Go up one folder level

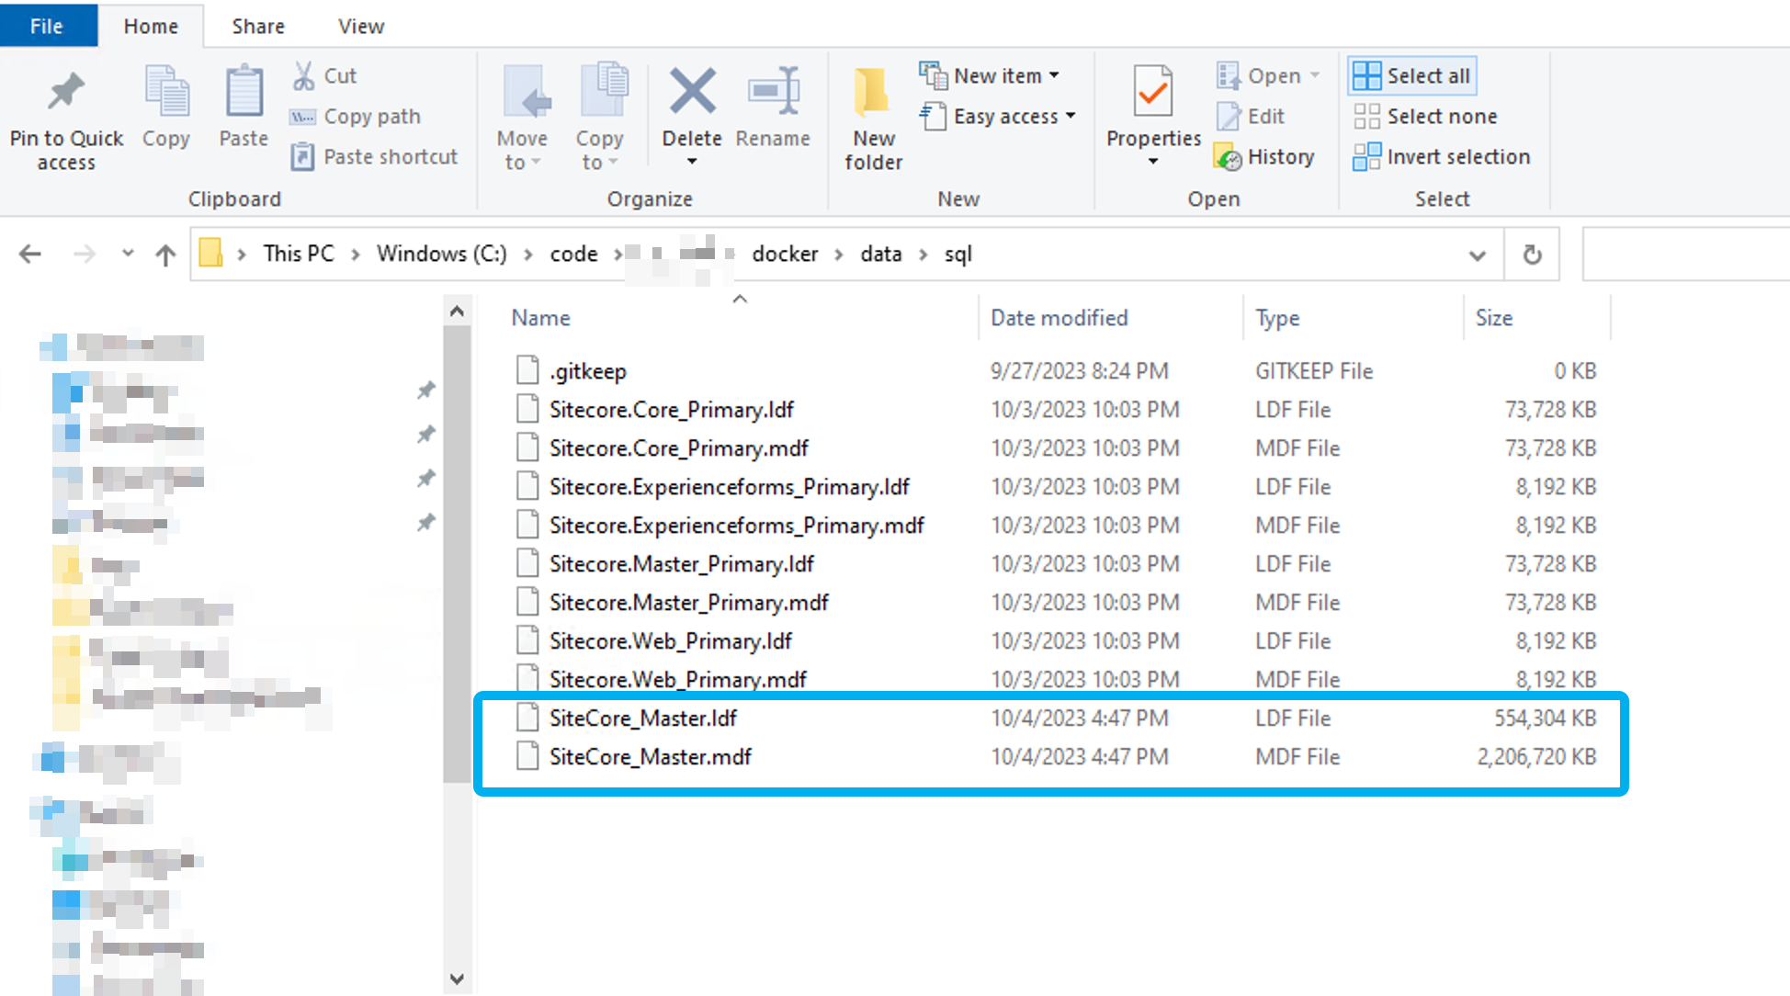click(x=165, y=254)
